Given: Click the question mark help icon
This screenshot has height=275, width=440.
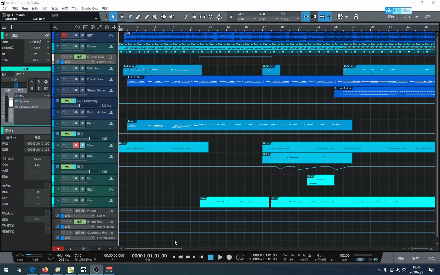Looking at the screenshot, I should (x=185, y=17).
